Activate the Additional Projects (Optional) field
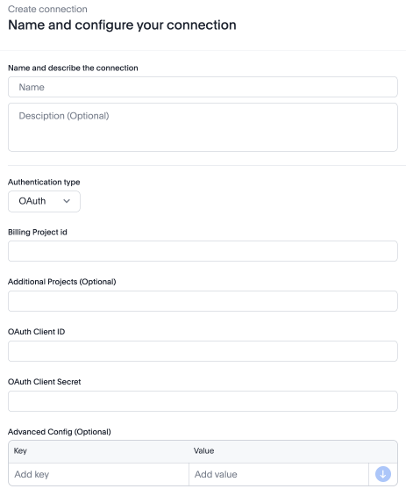Screen dimensions: 406x496 [x=203, y=301]
